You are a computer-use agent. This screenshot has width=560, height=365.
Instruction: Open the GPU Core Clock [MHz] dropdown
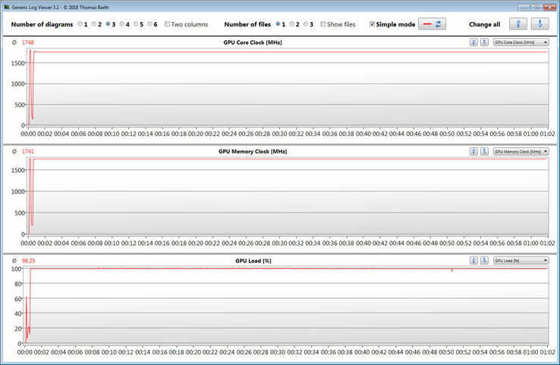pyautogui.click(x=521, y=42)
